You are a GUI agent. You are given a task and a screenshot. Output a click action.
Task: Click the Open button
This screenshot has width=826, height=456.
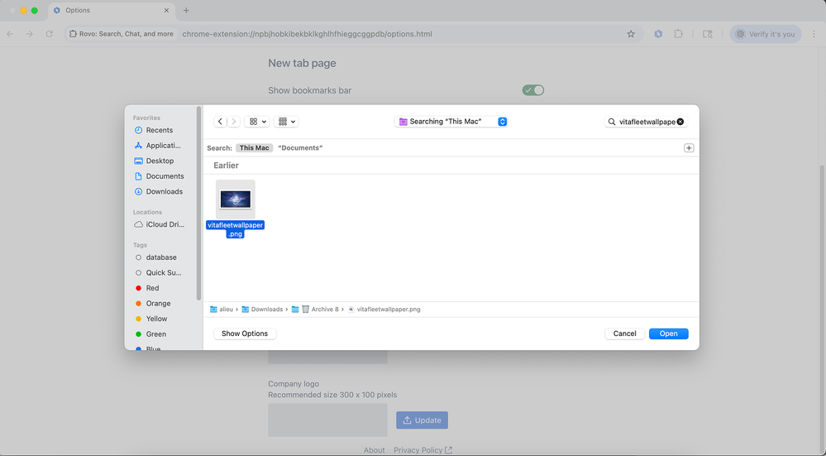pyautogui.click(x=669, y=334)
